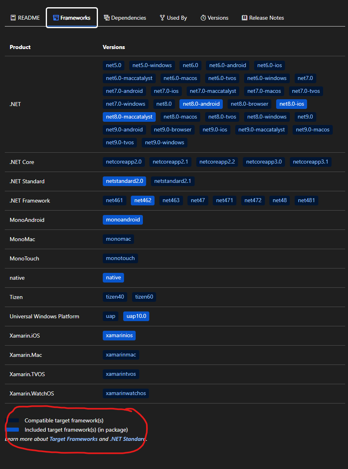This screenshot has height=469, width=348.
Task: Open the Release Notes tab
Action: tap(263, 18)
